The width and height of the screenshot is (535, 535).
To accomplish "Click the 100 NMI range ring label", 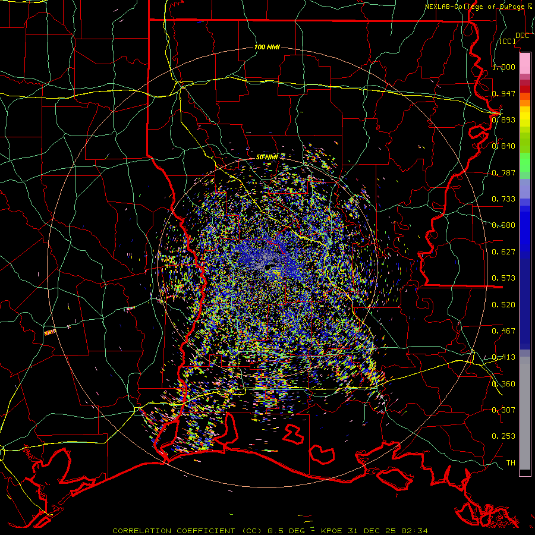I will pyautogui.click(x=267, y=47).
